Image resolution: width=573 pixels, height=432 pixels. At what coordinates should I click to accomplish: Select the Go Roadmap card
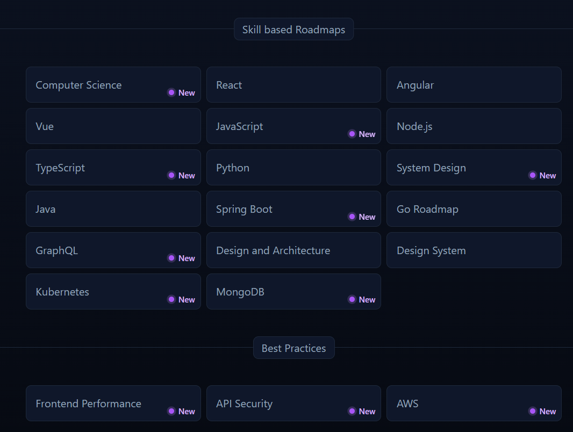474,209
